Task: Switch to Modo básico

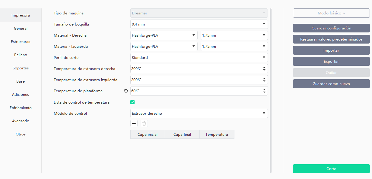Action: pyautogui.click(x=331, y=13)
